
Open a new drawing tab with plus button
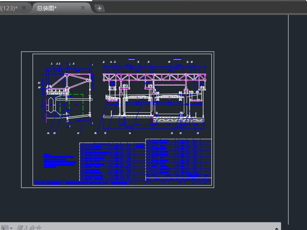click(x=99, y=8)
